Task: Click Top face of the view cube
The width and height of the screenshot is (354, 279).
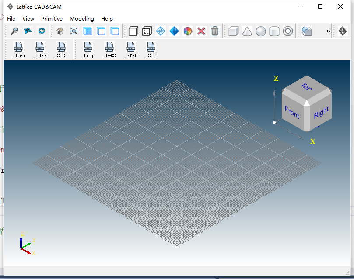Action: coord(306,87)
